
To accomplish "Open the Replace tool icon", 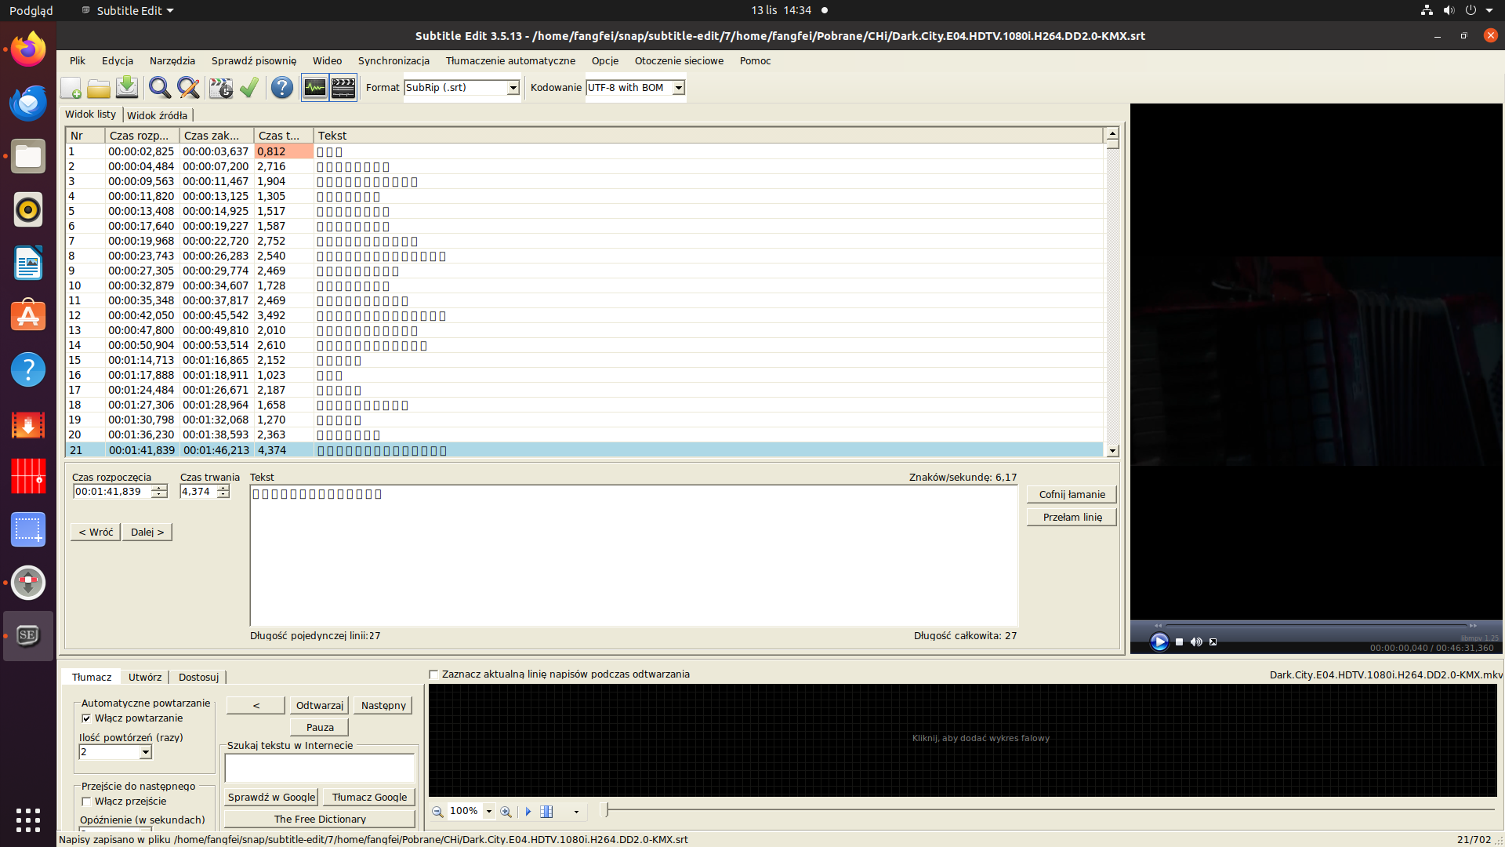I will [188, 88].
